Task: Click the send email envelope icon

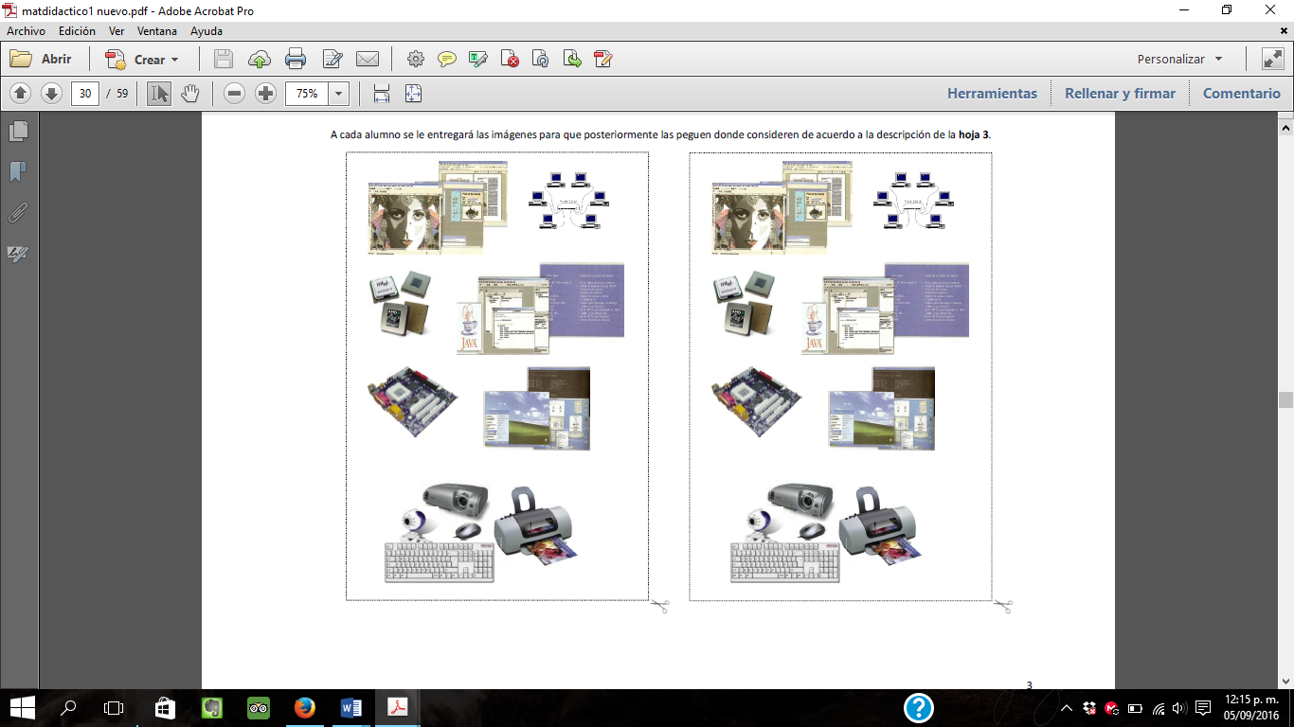Action: pos(368,60)
